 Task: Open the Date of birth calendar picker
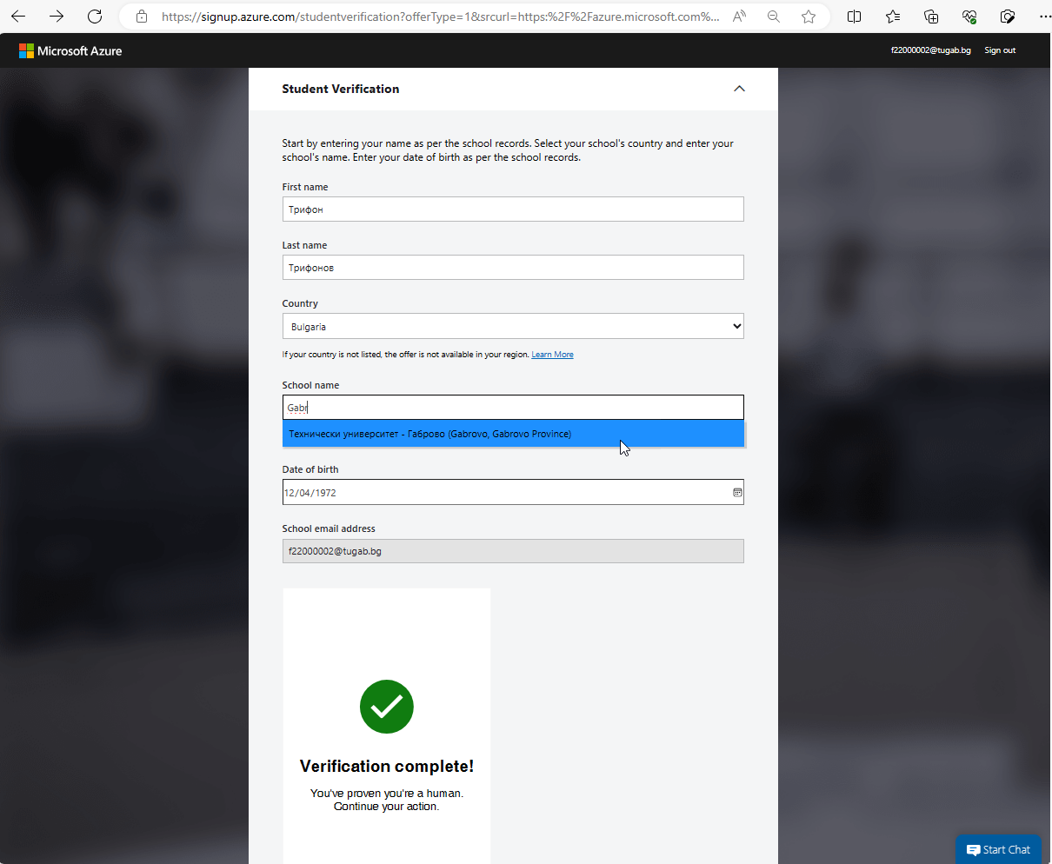(x=737, y=492)
